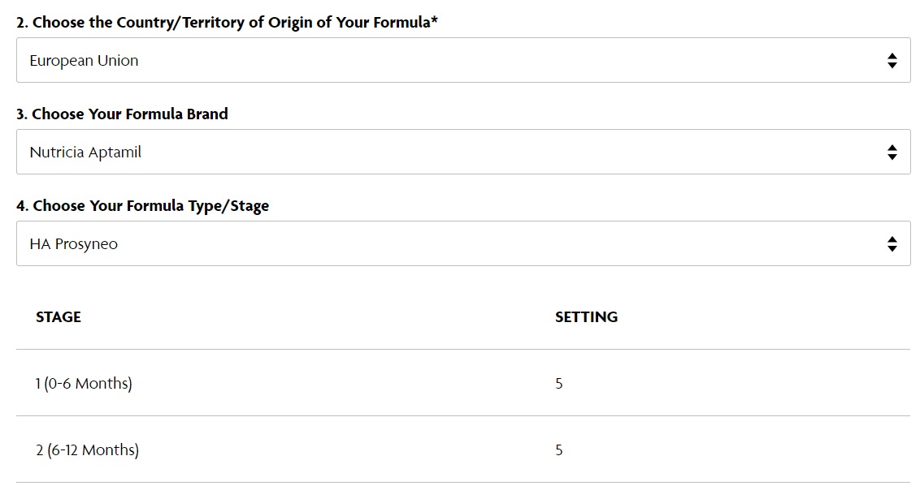The width and height of the screenshot is (920, 486).
Task: Click the up triangle in the country selector
Action: click(892, 56)
